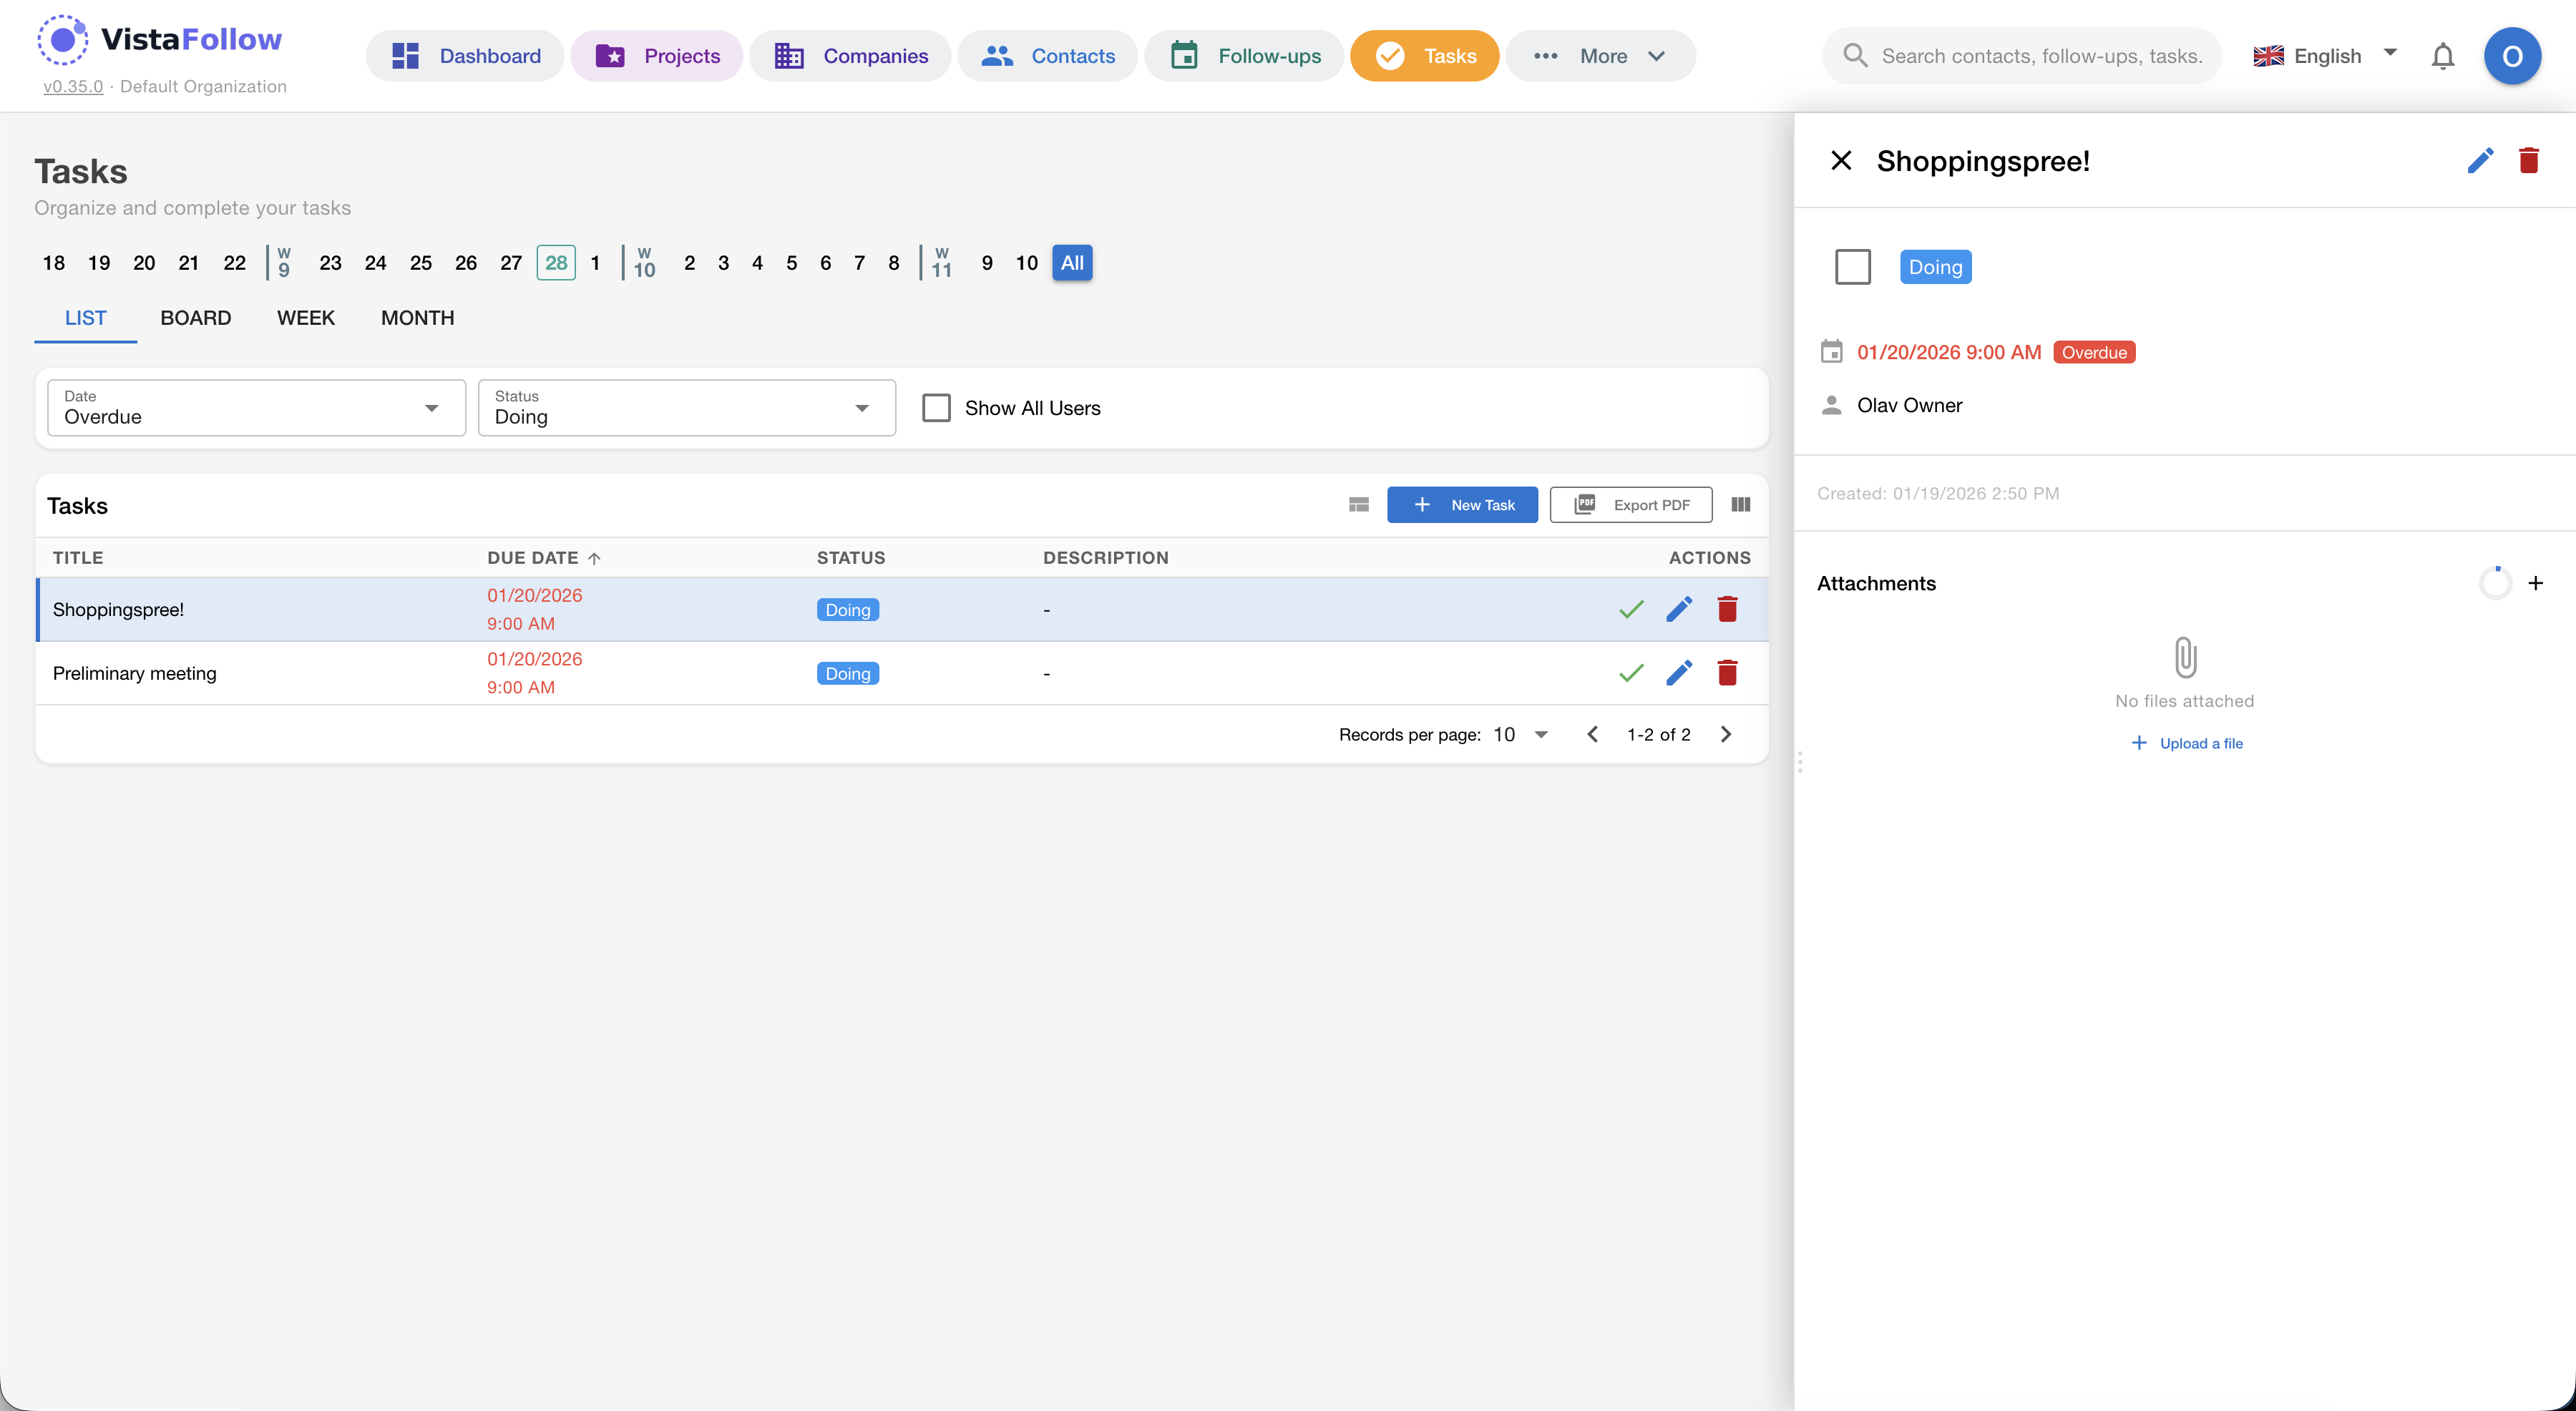This screenshot has height=1411, width=2576.
Task: Check the completion box next to Doing badge
Action: (x=1853, y=267)
